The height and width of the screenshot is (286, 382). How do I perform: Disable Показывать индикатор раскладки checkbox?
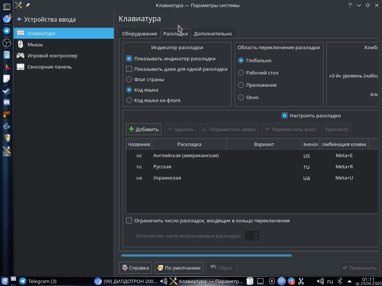(129, 58)
